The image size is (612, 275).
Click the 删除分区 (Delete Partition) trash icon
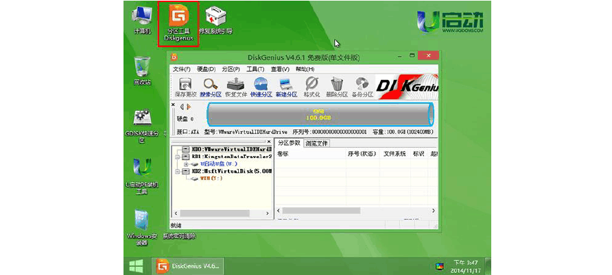336,88
